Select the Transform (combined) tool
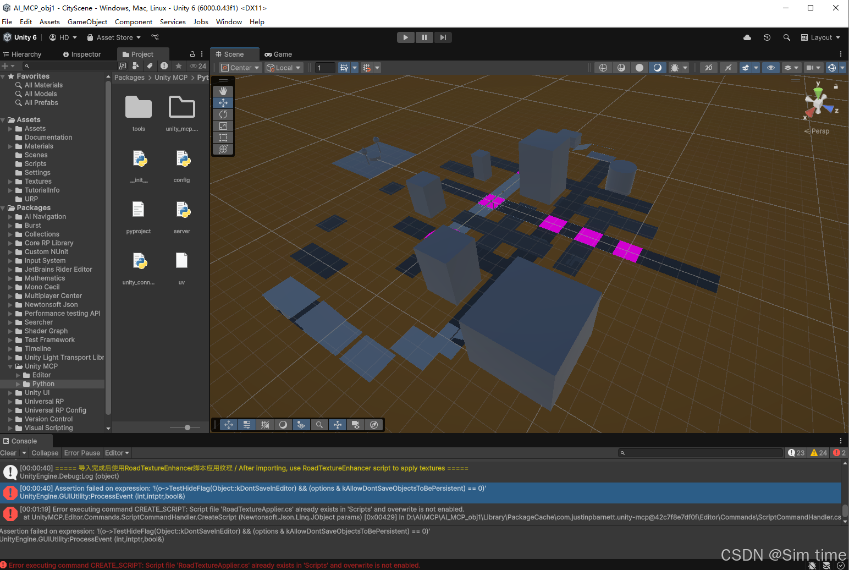849x570 pixels. pyautogui.click(x=223, y=149)
